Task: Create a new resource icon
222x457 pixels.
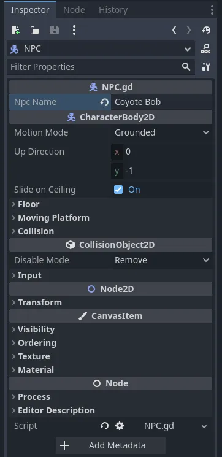Action: (15, 30)
